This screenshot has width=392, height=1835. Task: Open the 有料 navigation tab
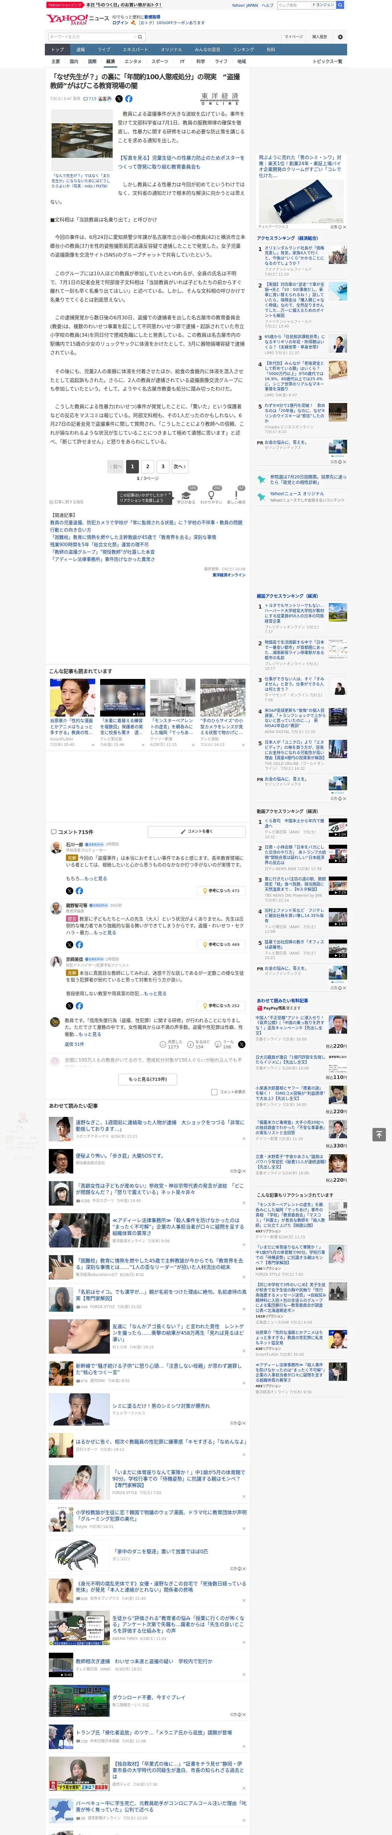(x=270, y=50)
